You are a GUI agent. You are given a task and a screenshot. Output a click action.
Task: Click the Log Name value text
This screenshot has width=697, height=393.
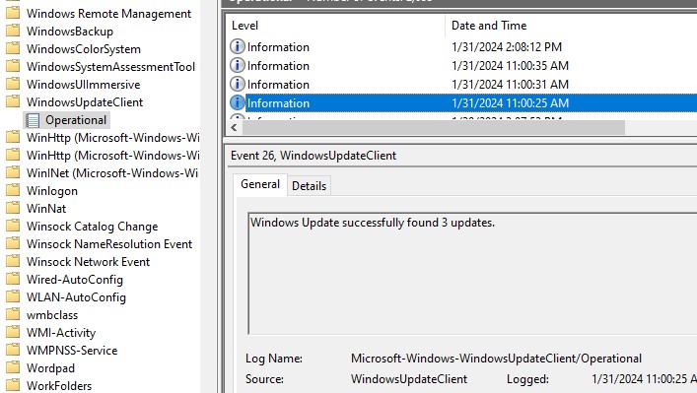496,359
